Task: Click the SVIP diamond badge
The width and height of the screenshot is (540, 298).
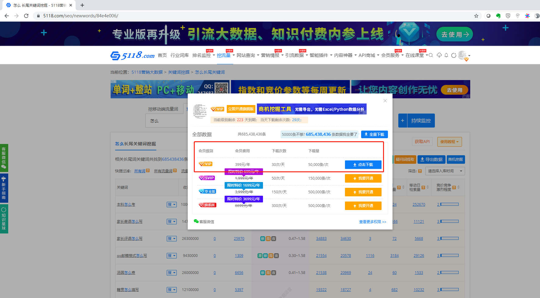Action: click(207, 178)
